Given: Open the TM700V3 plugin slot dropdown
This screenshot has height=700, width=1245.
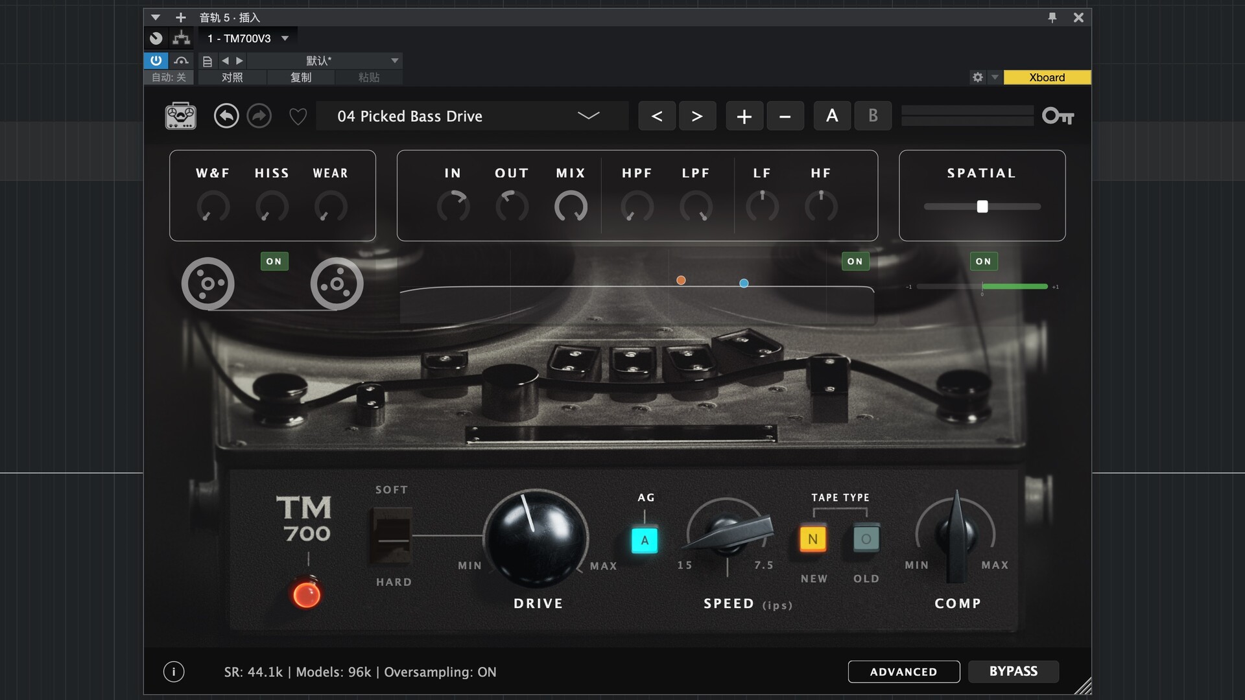Looking at the screenshot, I should click(x=285, y=38).
